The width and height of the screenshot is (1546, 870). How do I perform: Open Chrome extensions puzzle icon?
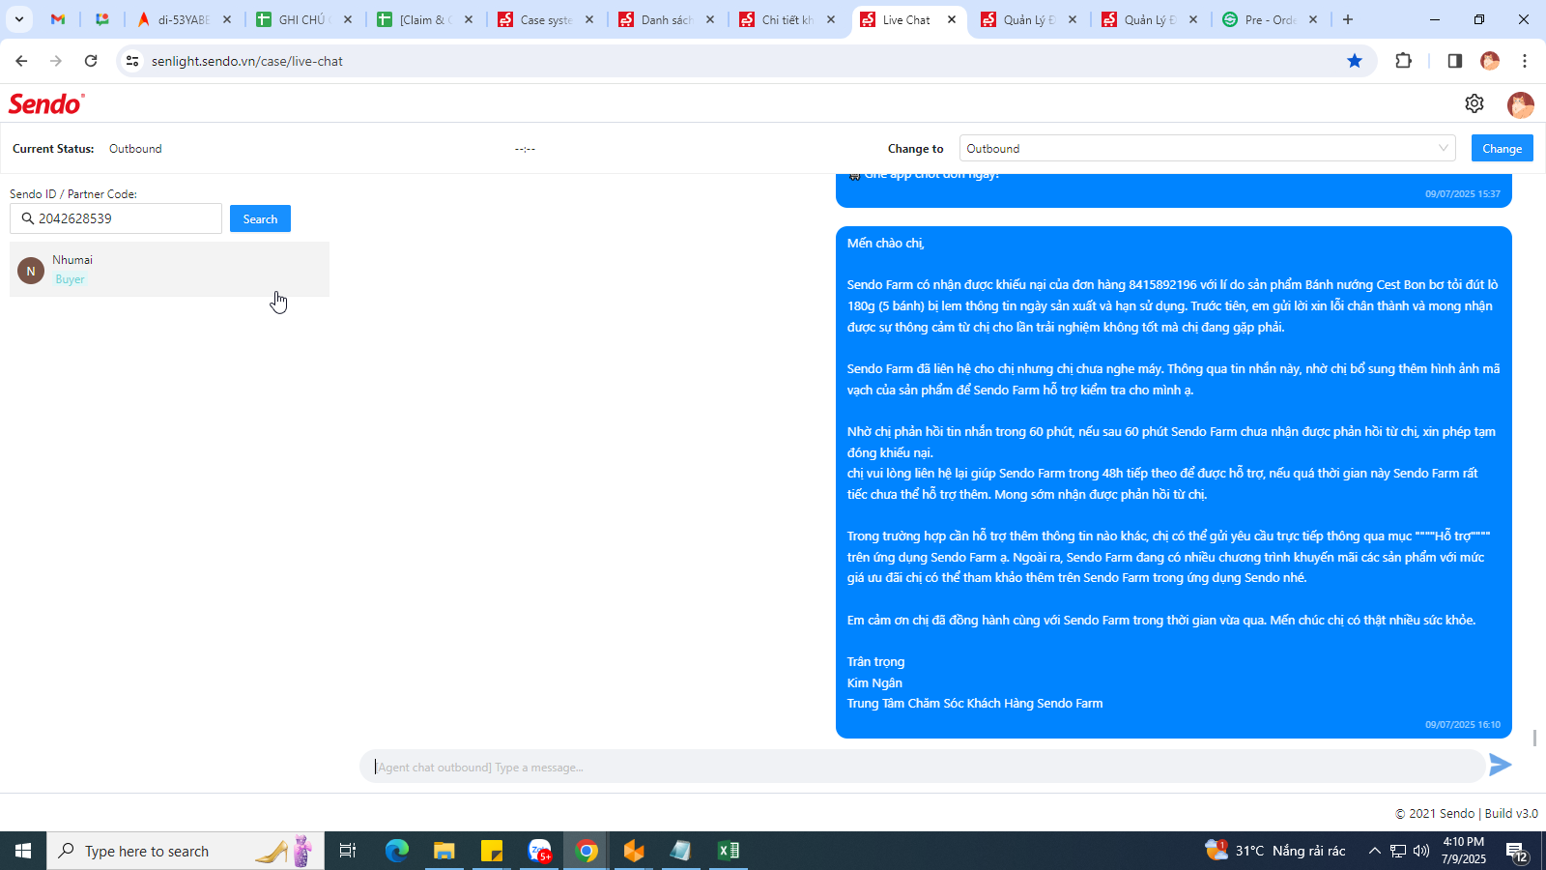[x=1404, y=61]
